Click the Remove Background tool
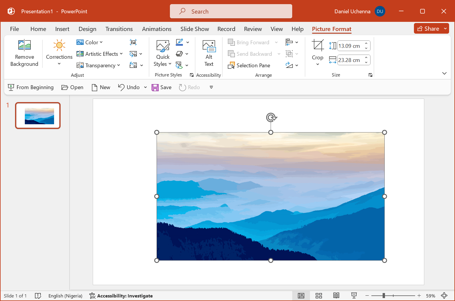 [x=24, y=53]
